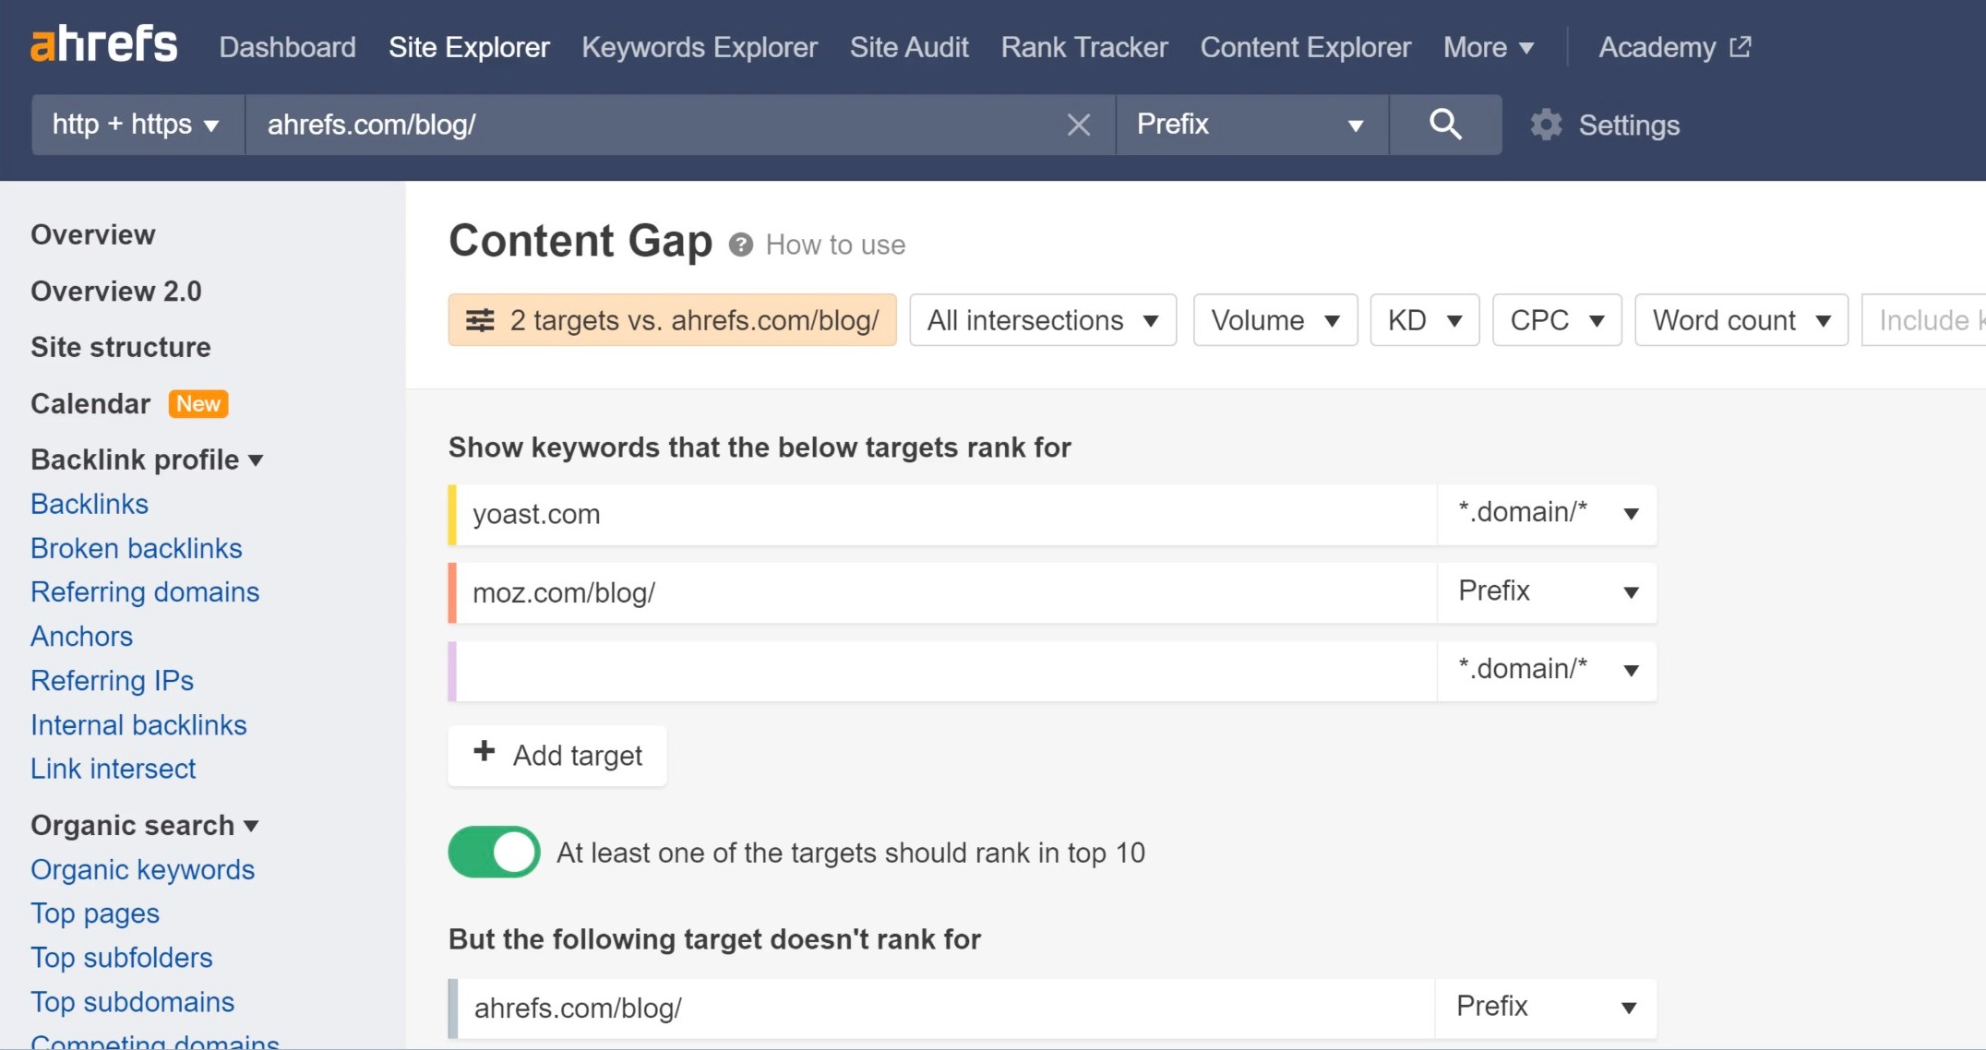1986x1050 pixels.
Task: Open mode dropdown for empty third target
Action: point(1547,671)
